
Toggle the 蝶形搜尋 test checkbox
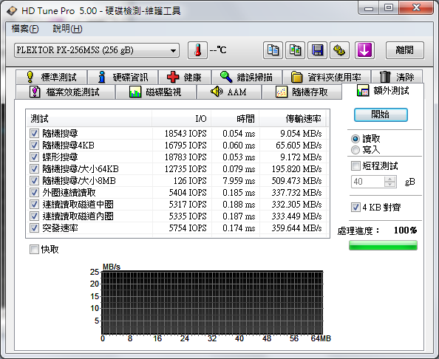[x=34, y=157]
